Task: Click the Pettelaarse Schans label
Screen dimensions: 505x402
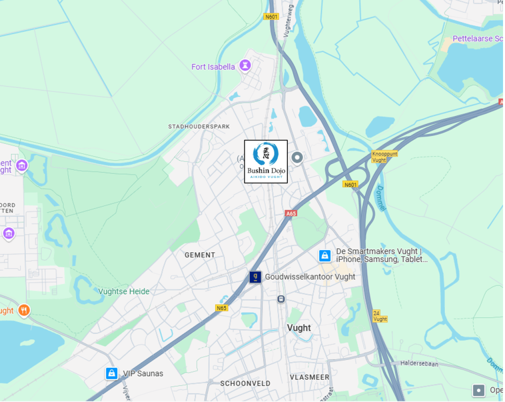Action: tap(478, 39)
